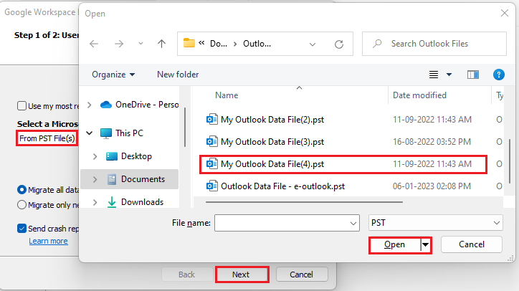Click Next in the migration wizard
Screen dimensions: 519x291
click(241, 275)
